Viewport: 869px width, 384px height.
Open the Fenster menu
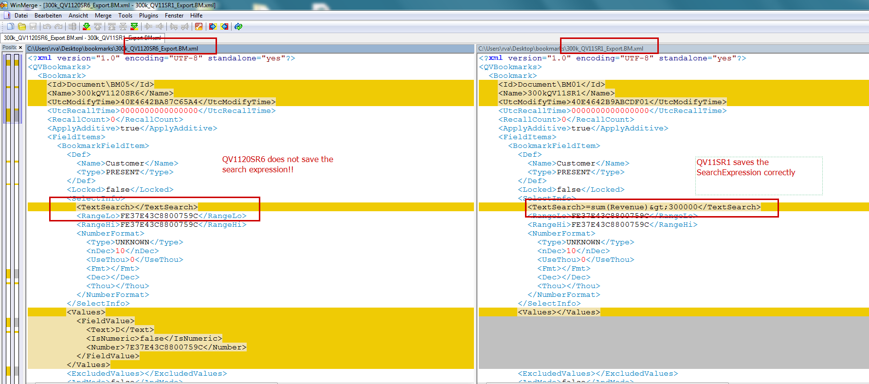pos(174,16)
